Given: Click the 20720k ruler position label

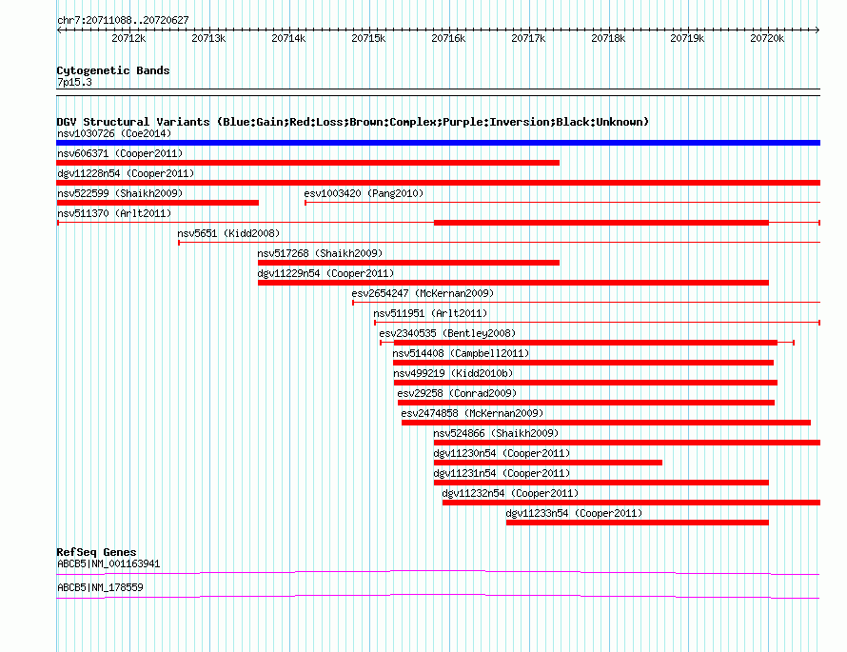Looking at the screenshot, I should 767,38.
